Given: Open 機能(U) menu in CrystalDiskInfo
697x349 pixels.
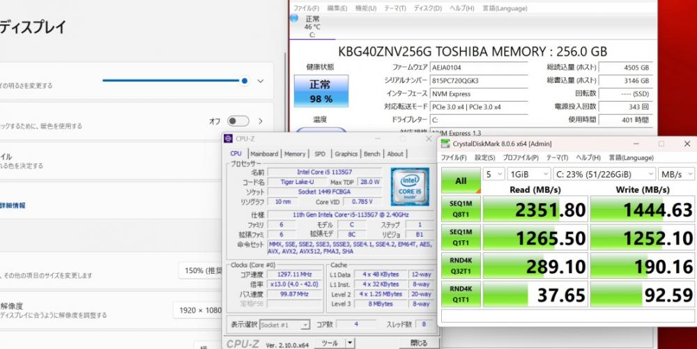Looking at the screenshot, I should point(365,8).
